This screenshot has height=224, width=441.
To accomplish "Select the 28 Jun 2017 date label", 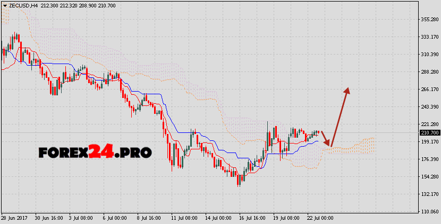I will [15, 218].
